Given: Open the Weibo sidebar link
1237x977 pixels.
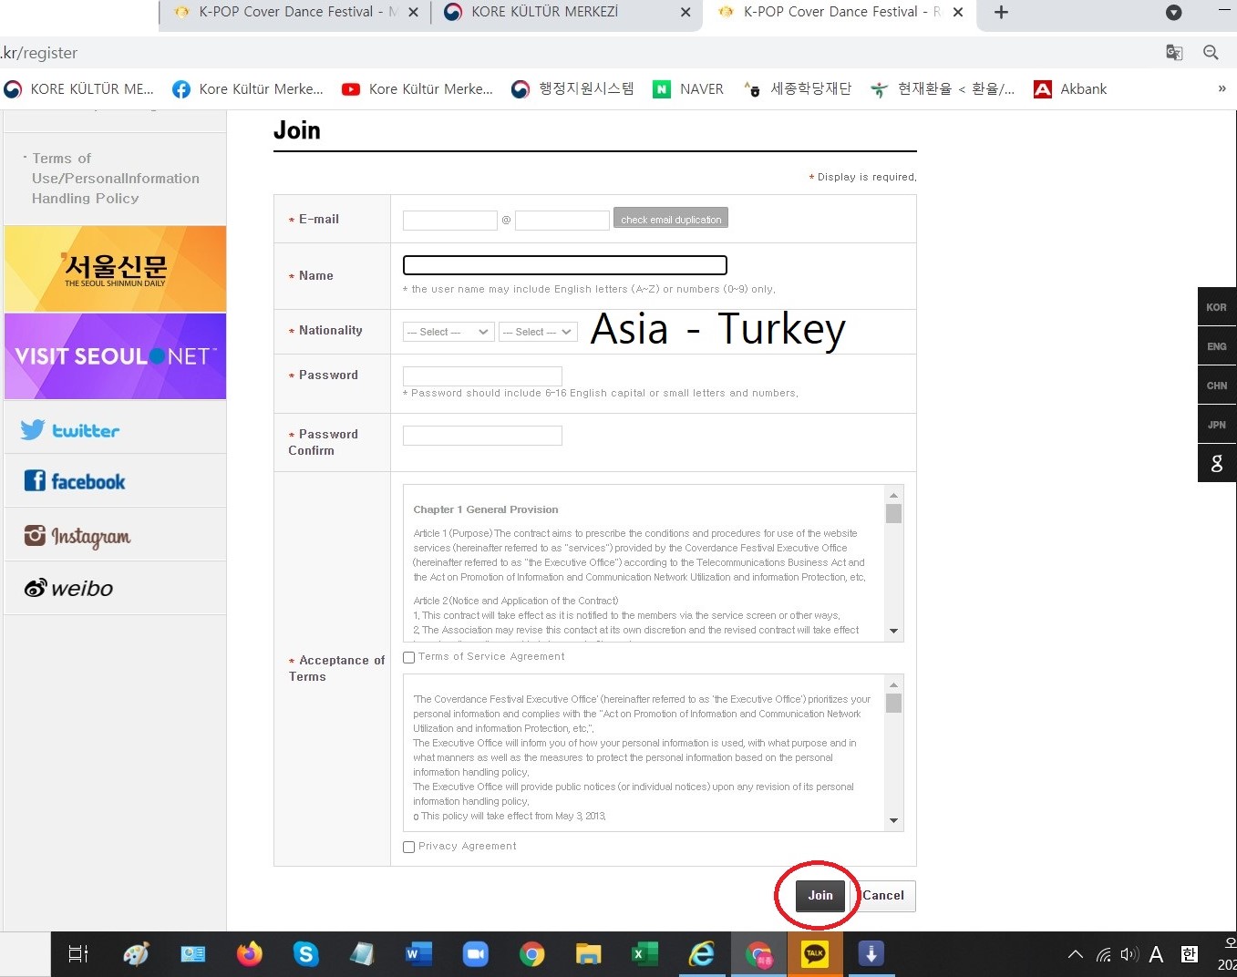Looking at the screenshot, I should (68, 588).
